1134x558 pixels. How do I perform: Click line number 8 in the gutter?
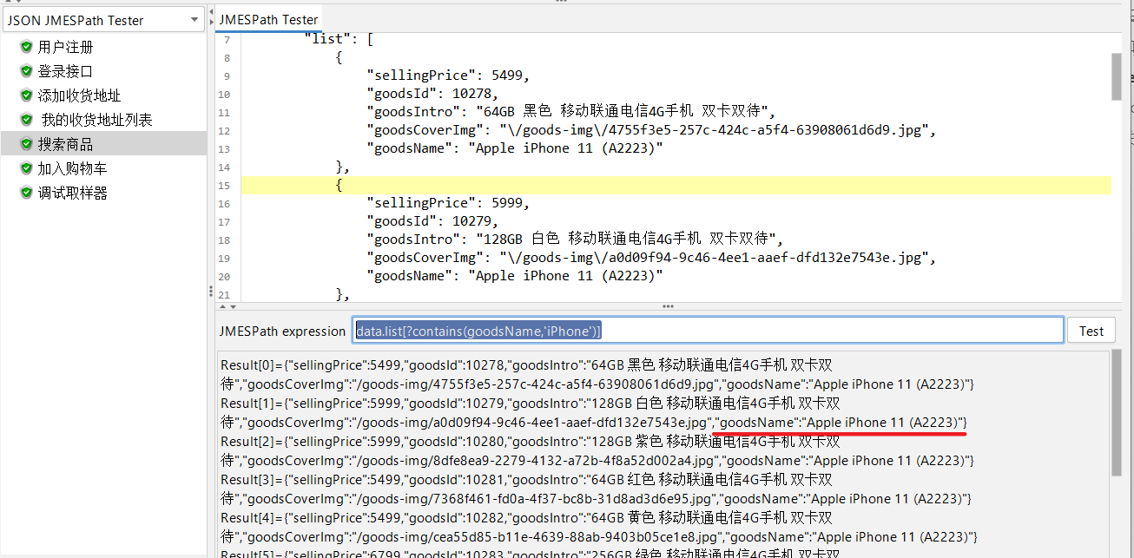click(227, 58)
